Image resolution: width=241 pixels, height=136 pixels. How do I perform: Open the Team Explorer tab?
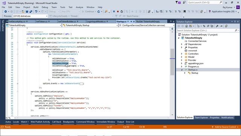201,117
